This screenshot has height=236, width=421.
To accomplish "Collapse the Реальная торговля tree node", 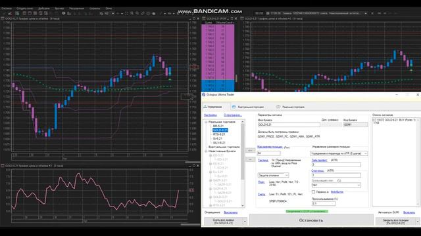I will [206, 122].
